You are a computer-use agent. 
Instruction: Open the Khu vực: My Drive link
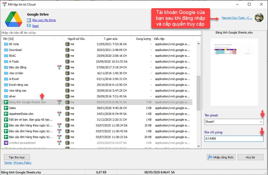(x=44, y=20)
